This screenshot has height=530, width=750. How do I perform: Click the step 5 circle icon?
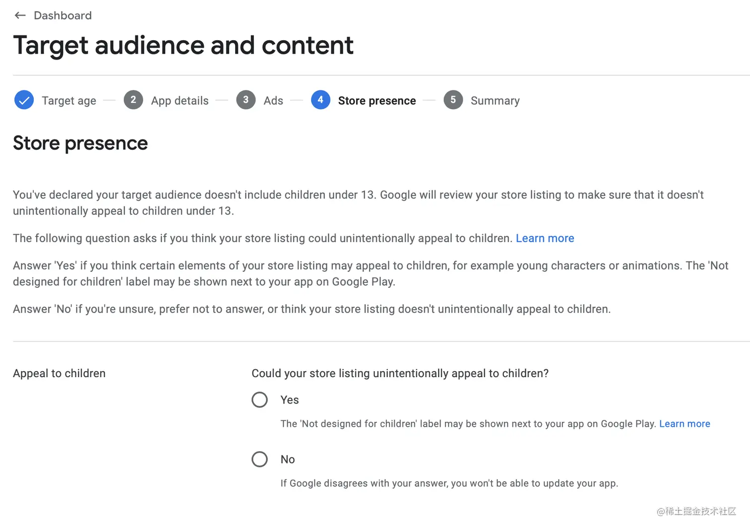point(453,100)
